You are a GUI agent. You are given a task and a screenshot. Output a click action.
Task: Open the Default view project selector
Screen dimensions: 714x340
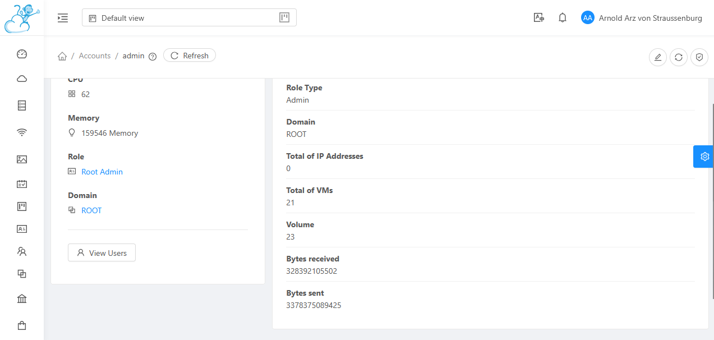pos(189,17)
